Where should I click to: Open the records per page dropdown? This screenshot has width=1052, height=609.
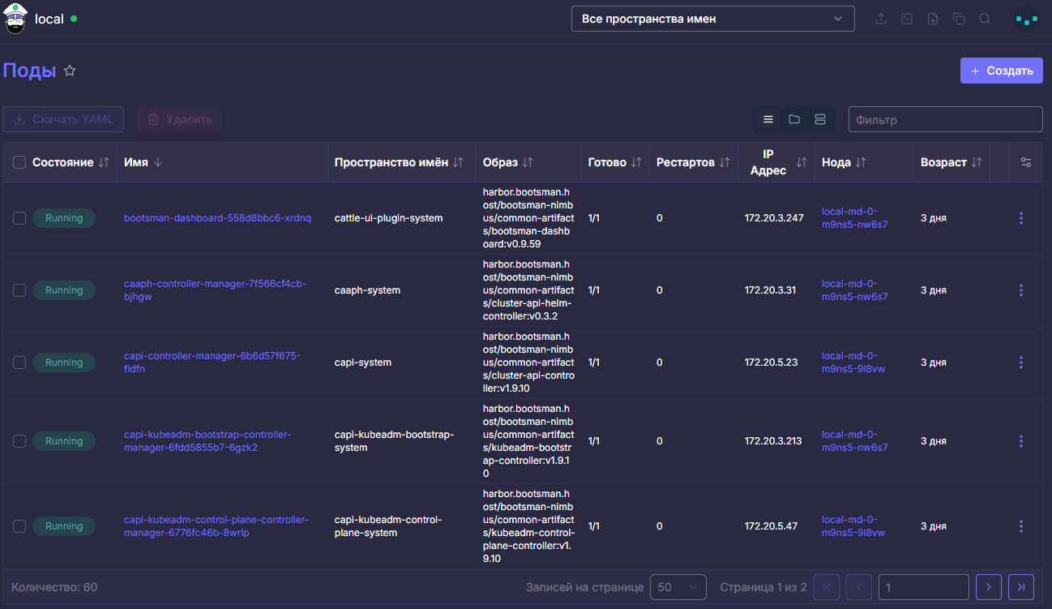point(678,587)
